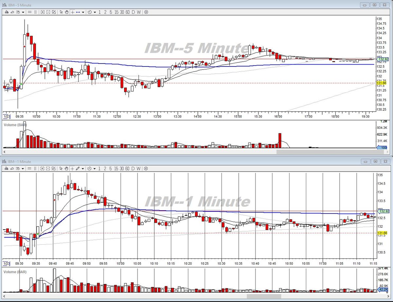Click the candlestick chart type icon in 5 Minute window
Screen dimensions: 393x302
pyautogui.click(x=7, y=12)
